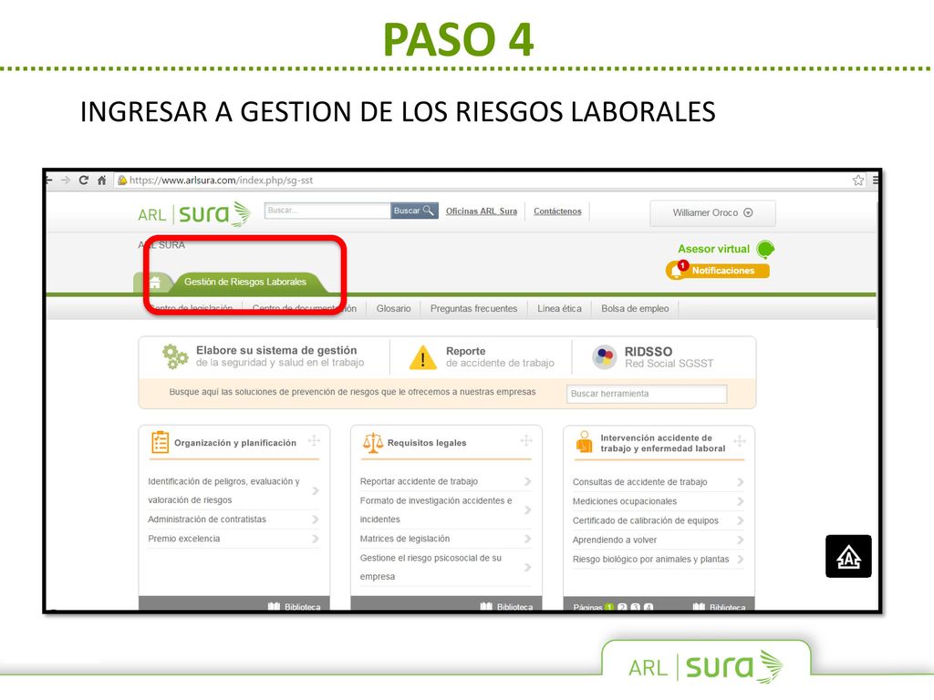Click the browser forward arrow
The image size is (934, 700).
(x=66, y=180)
